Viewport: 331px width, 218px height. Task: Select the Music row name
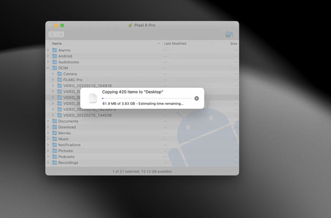63,139
